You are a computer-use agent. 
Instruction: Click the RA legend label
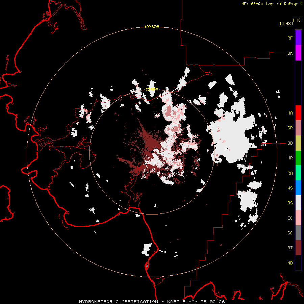pyautogui.click(x=290, y=173)
